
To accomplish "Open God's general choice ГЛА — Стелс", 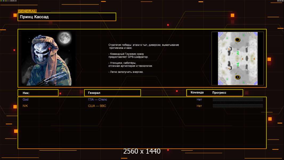I will click(98, 99).
